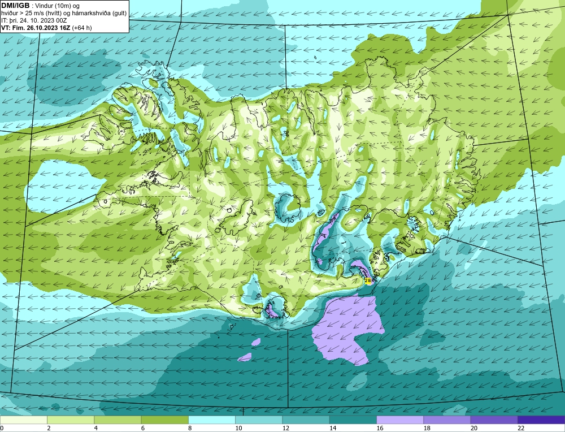Click the pale yellow 0–2 m/s legend swatch
Image resolution: width=565 pixels, height=432 pixels.
pos(24,420)
